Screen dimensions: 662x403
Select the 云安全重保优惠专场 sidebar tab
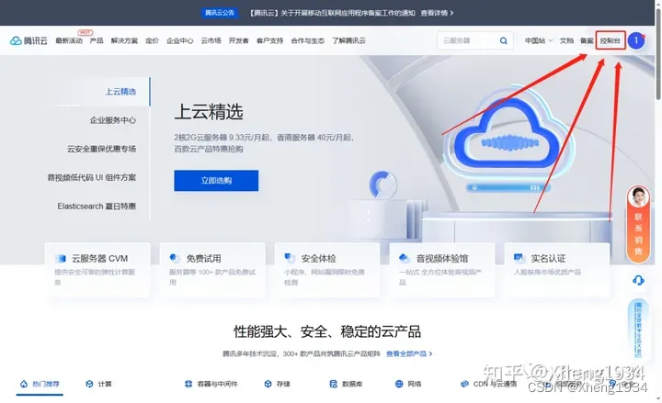pyautogui.click(x=101, y=149)
